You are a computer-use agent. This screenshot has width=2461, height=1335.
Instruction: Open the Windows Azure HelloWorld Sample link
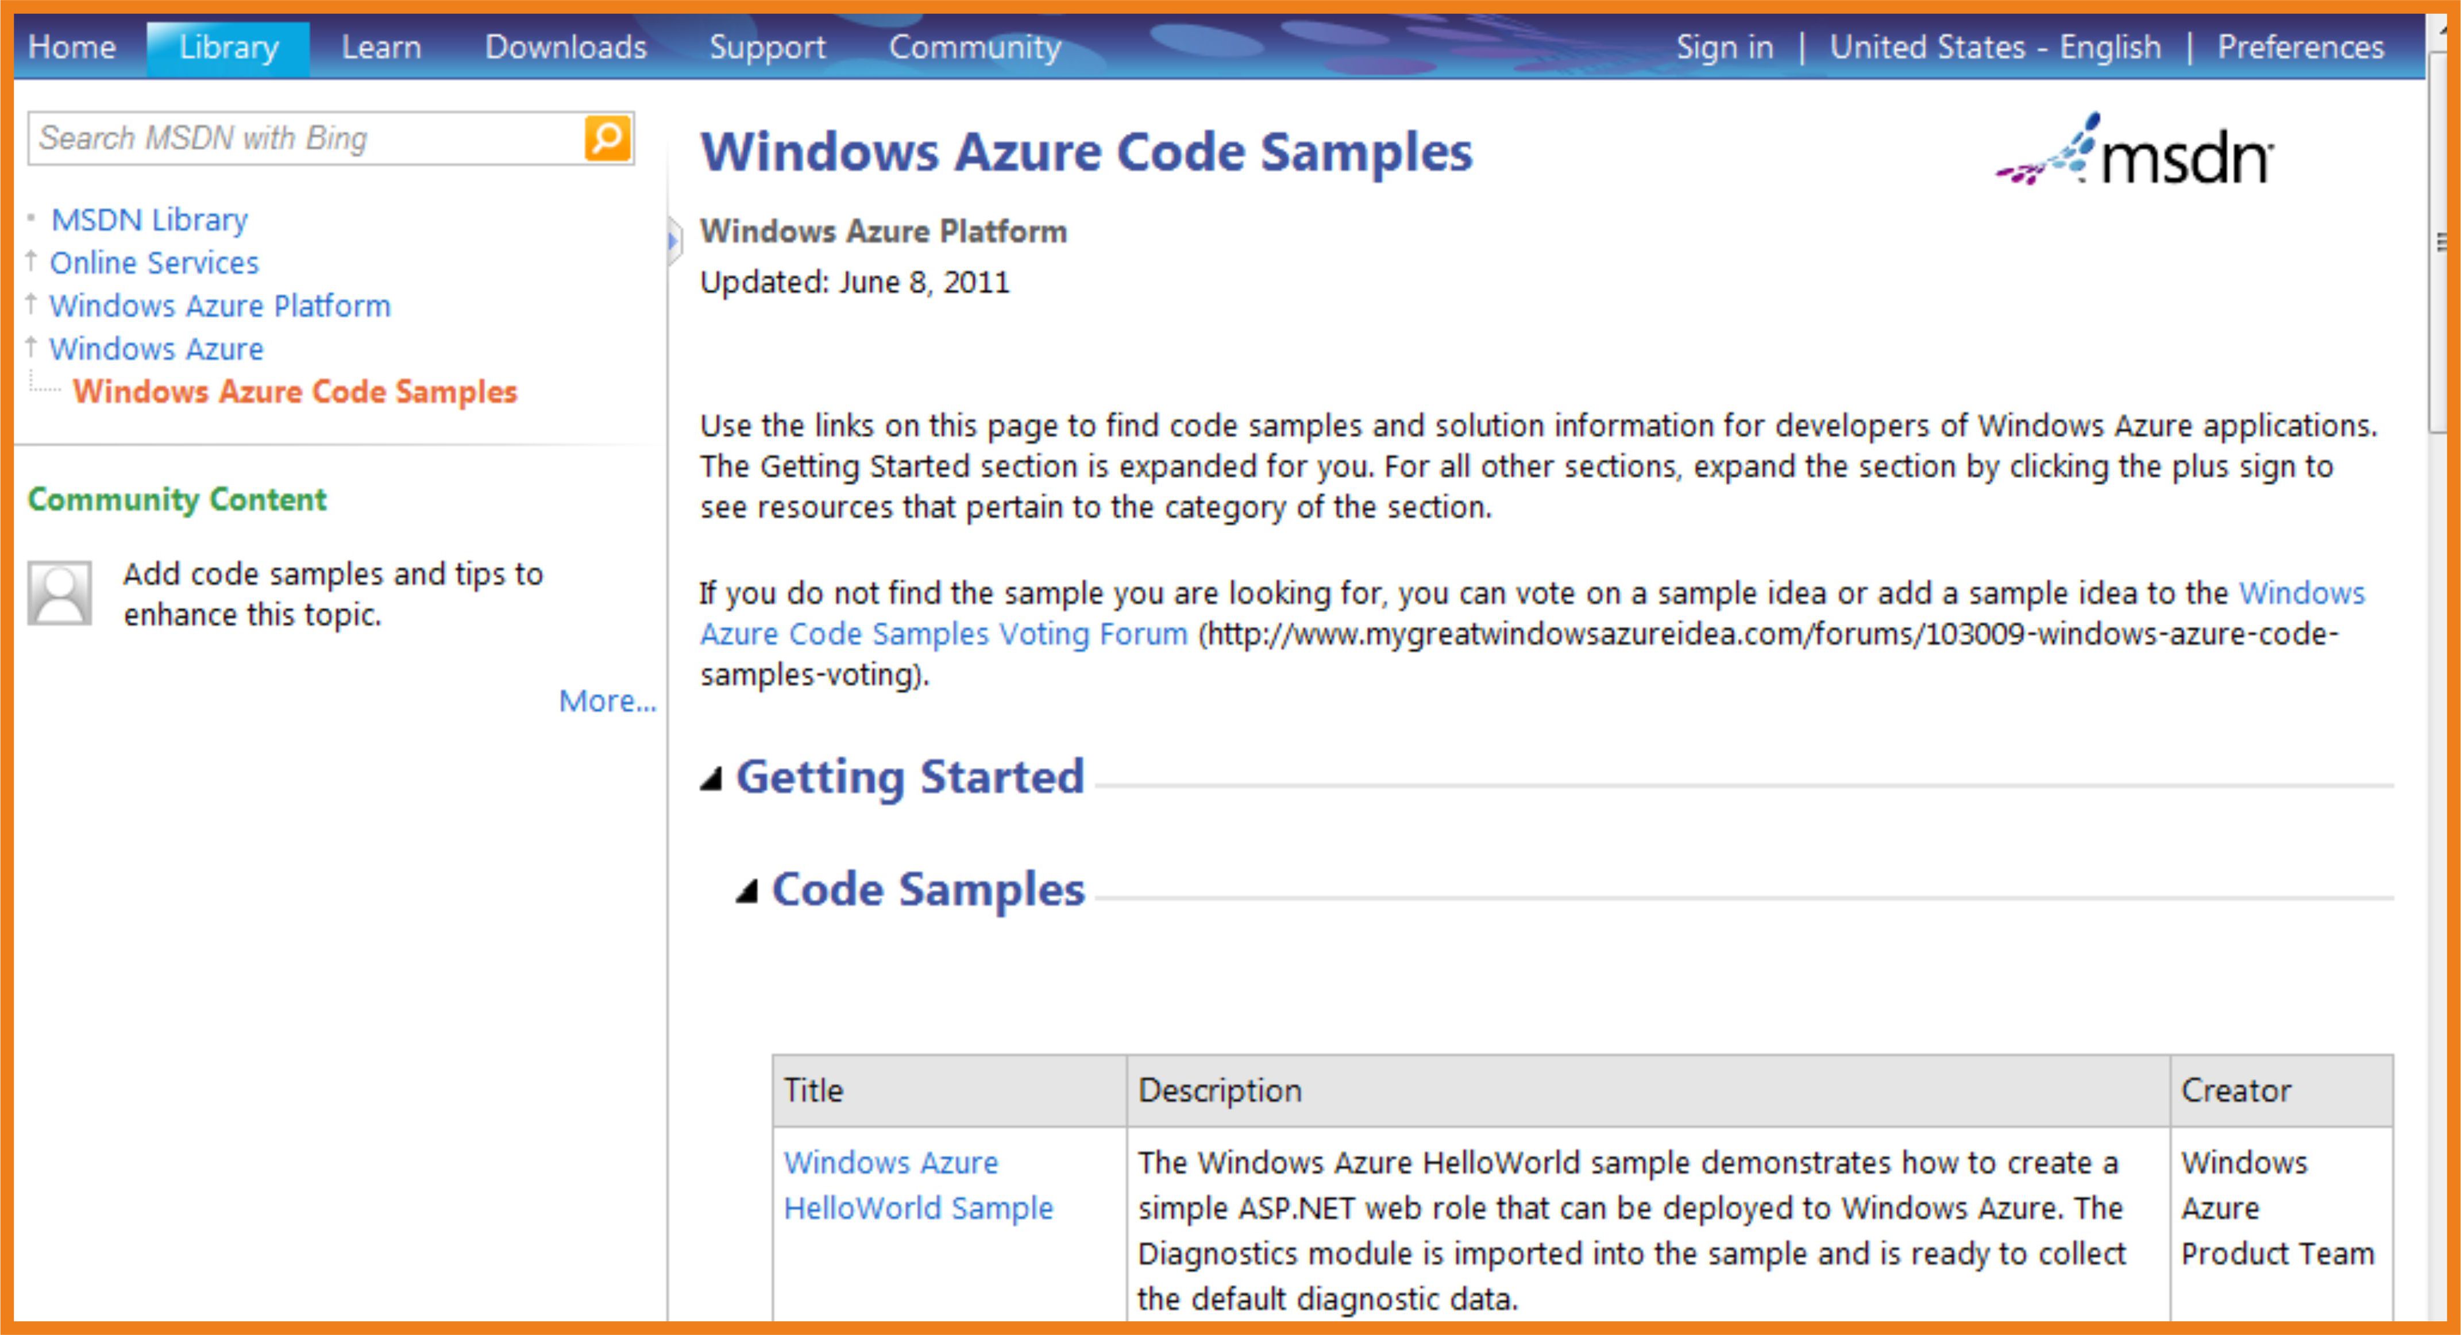(917, 1185)
